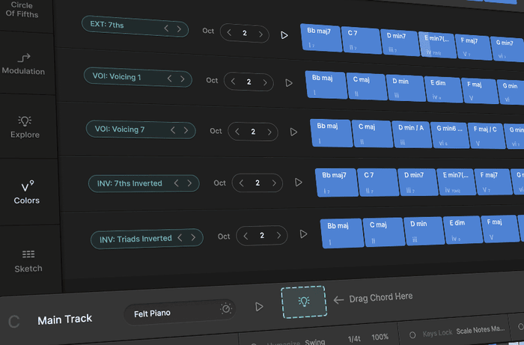Click the lightbulb chord drop slot
The width and height of the screenshot is (524, 345).
tap(303, 301)
